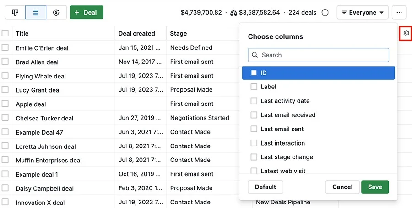The image size is (412, 208).
Task: Open the gear column settings icon
Action: 406,33
